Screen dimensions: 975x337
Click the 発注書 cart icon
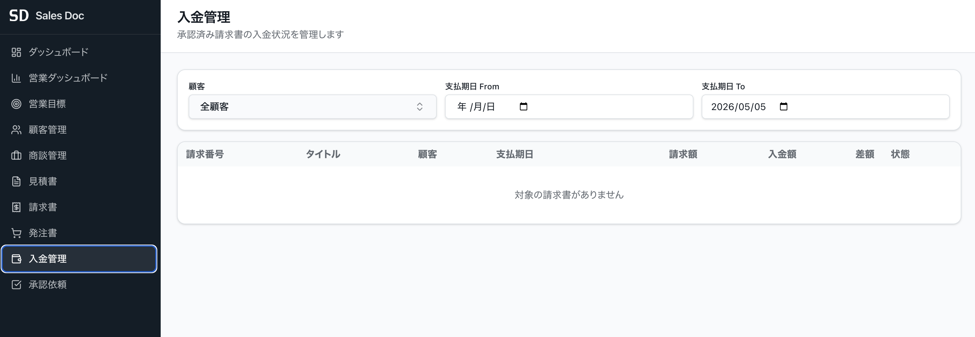pos(16,233)
